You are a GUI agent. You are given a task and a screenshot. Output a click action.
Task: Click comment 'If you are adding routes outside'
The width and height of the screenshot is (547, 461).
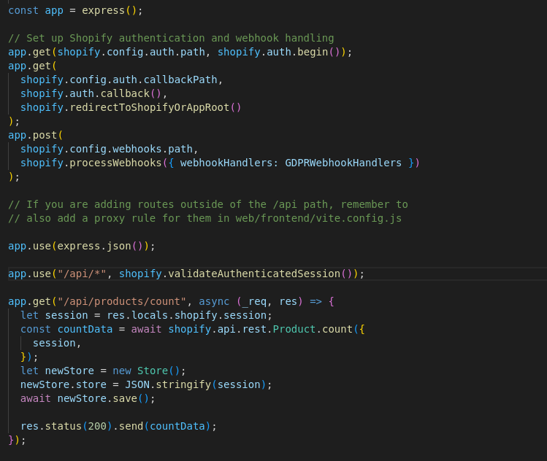pos(125,204)
